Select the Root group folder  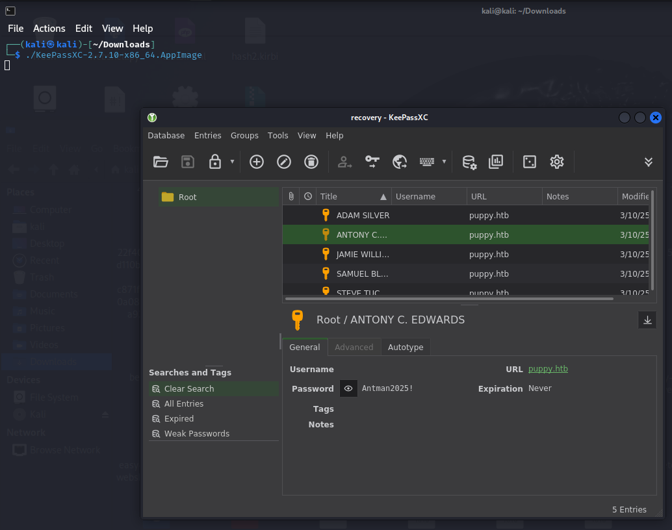tap(218, 197)
